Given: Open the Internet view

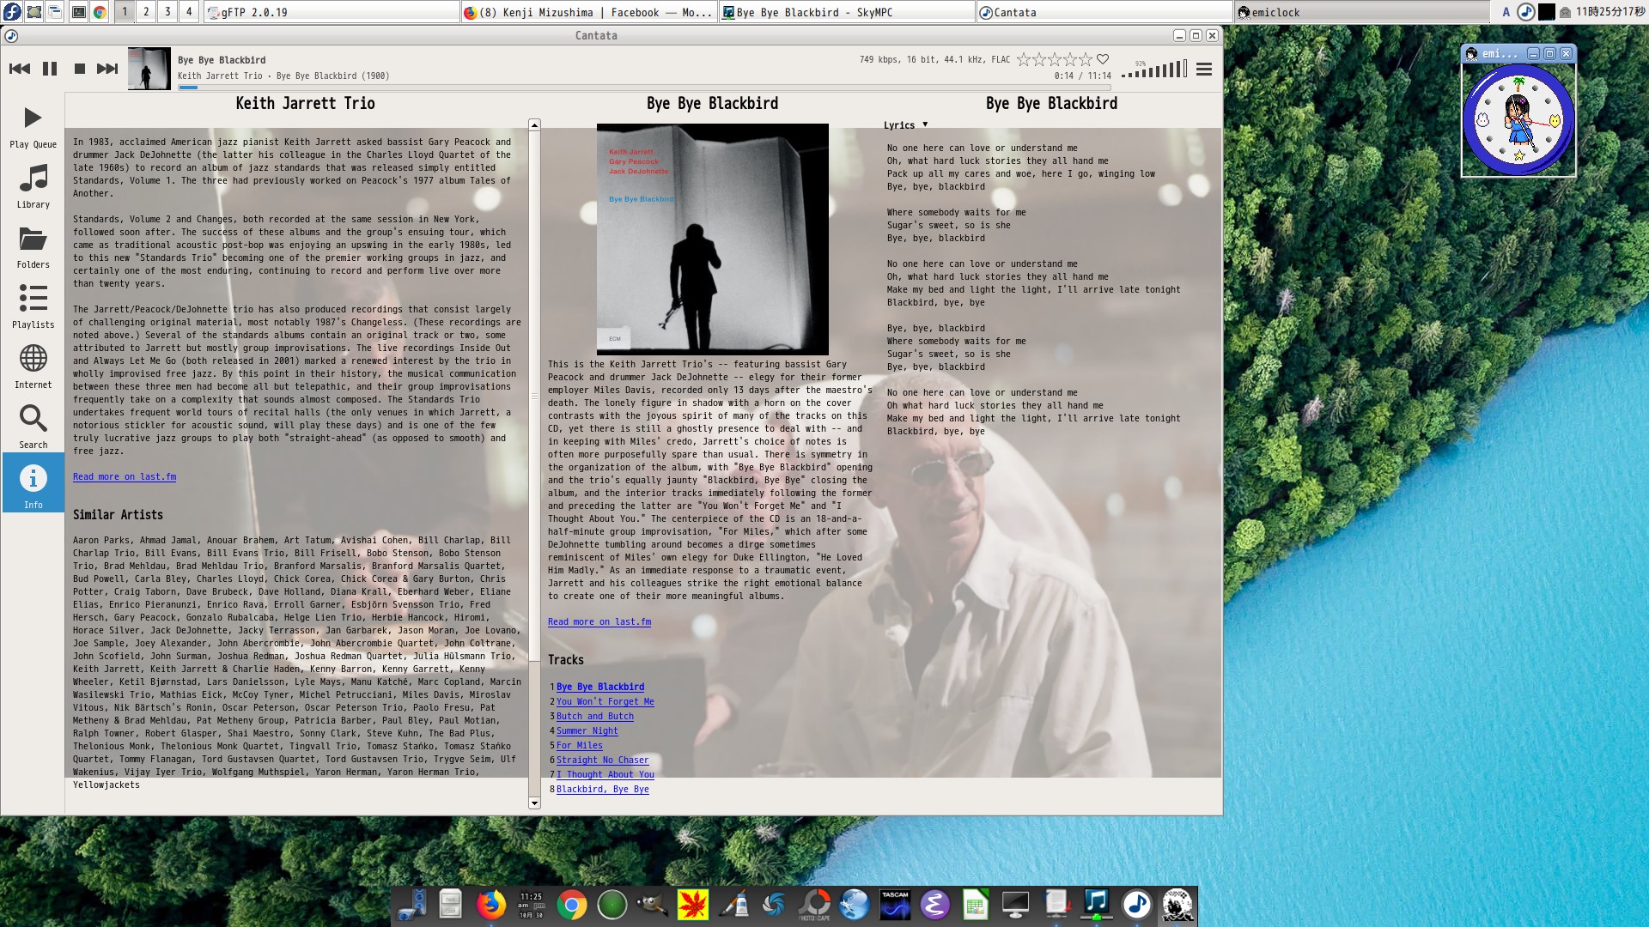Looking at the screenshot, I should click(x=33, y=367).
